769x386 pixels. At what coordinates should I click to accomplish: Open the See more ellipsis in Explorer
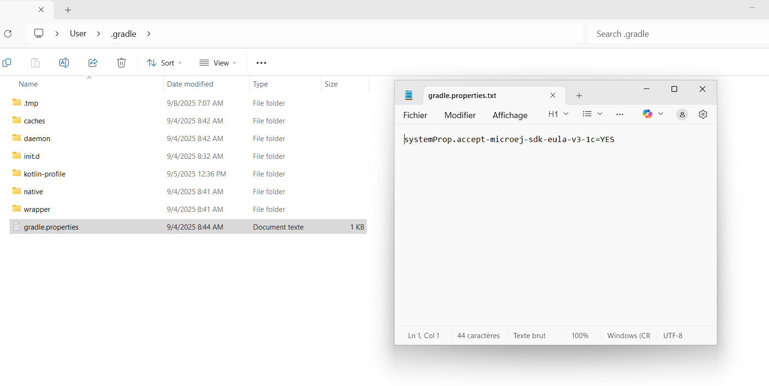[x=261, y=63]
